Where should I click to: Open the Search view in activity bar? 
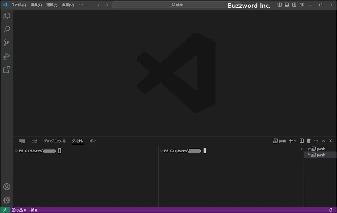(x=6, y=30)
